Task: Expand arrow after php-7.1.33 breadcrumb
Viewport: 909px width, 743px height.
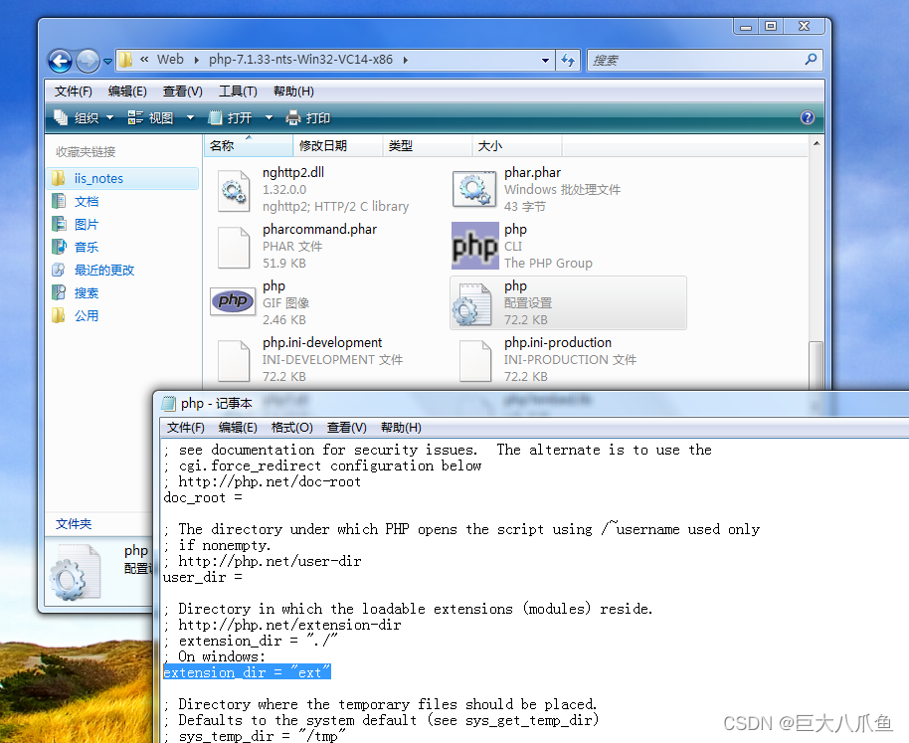Action: 405,60
